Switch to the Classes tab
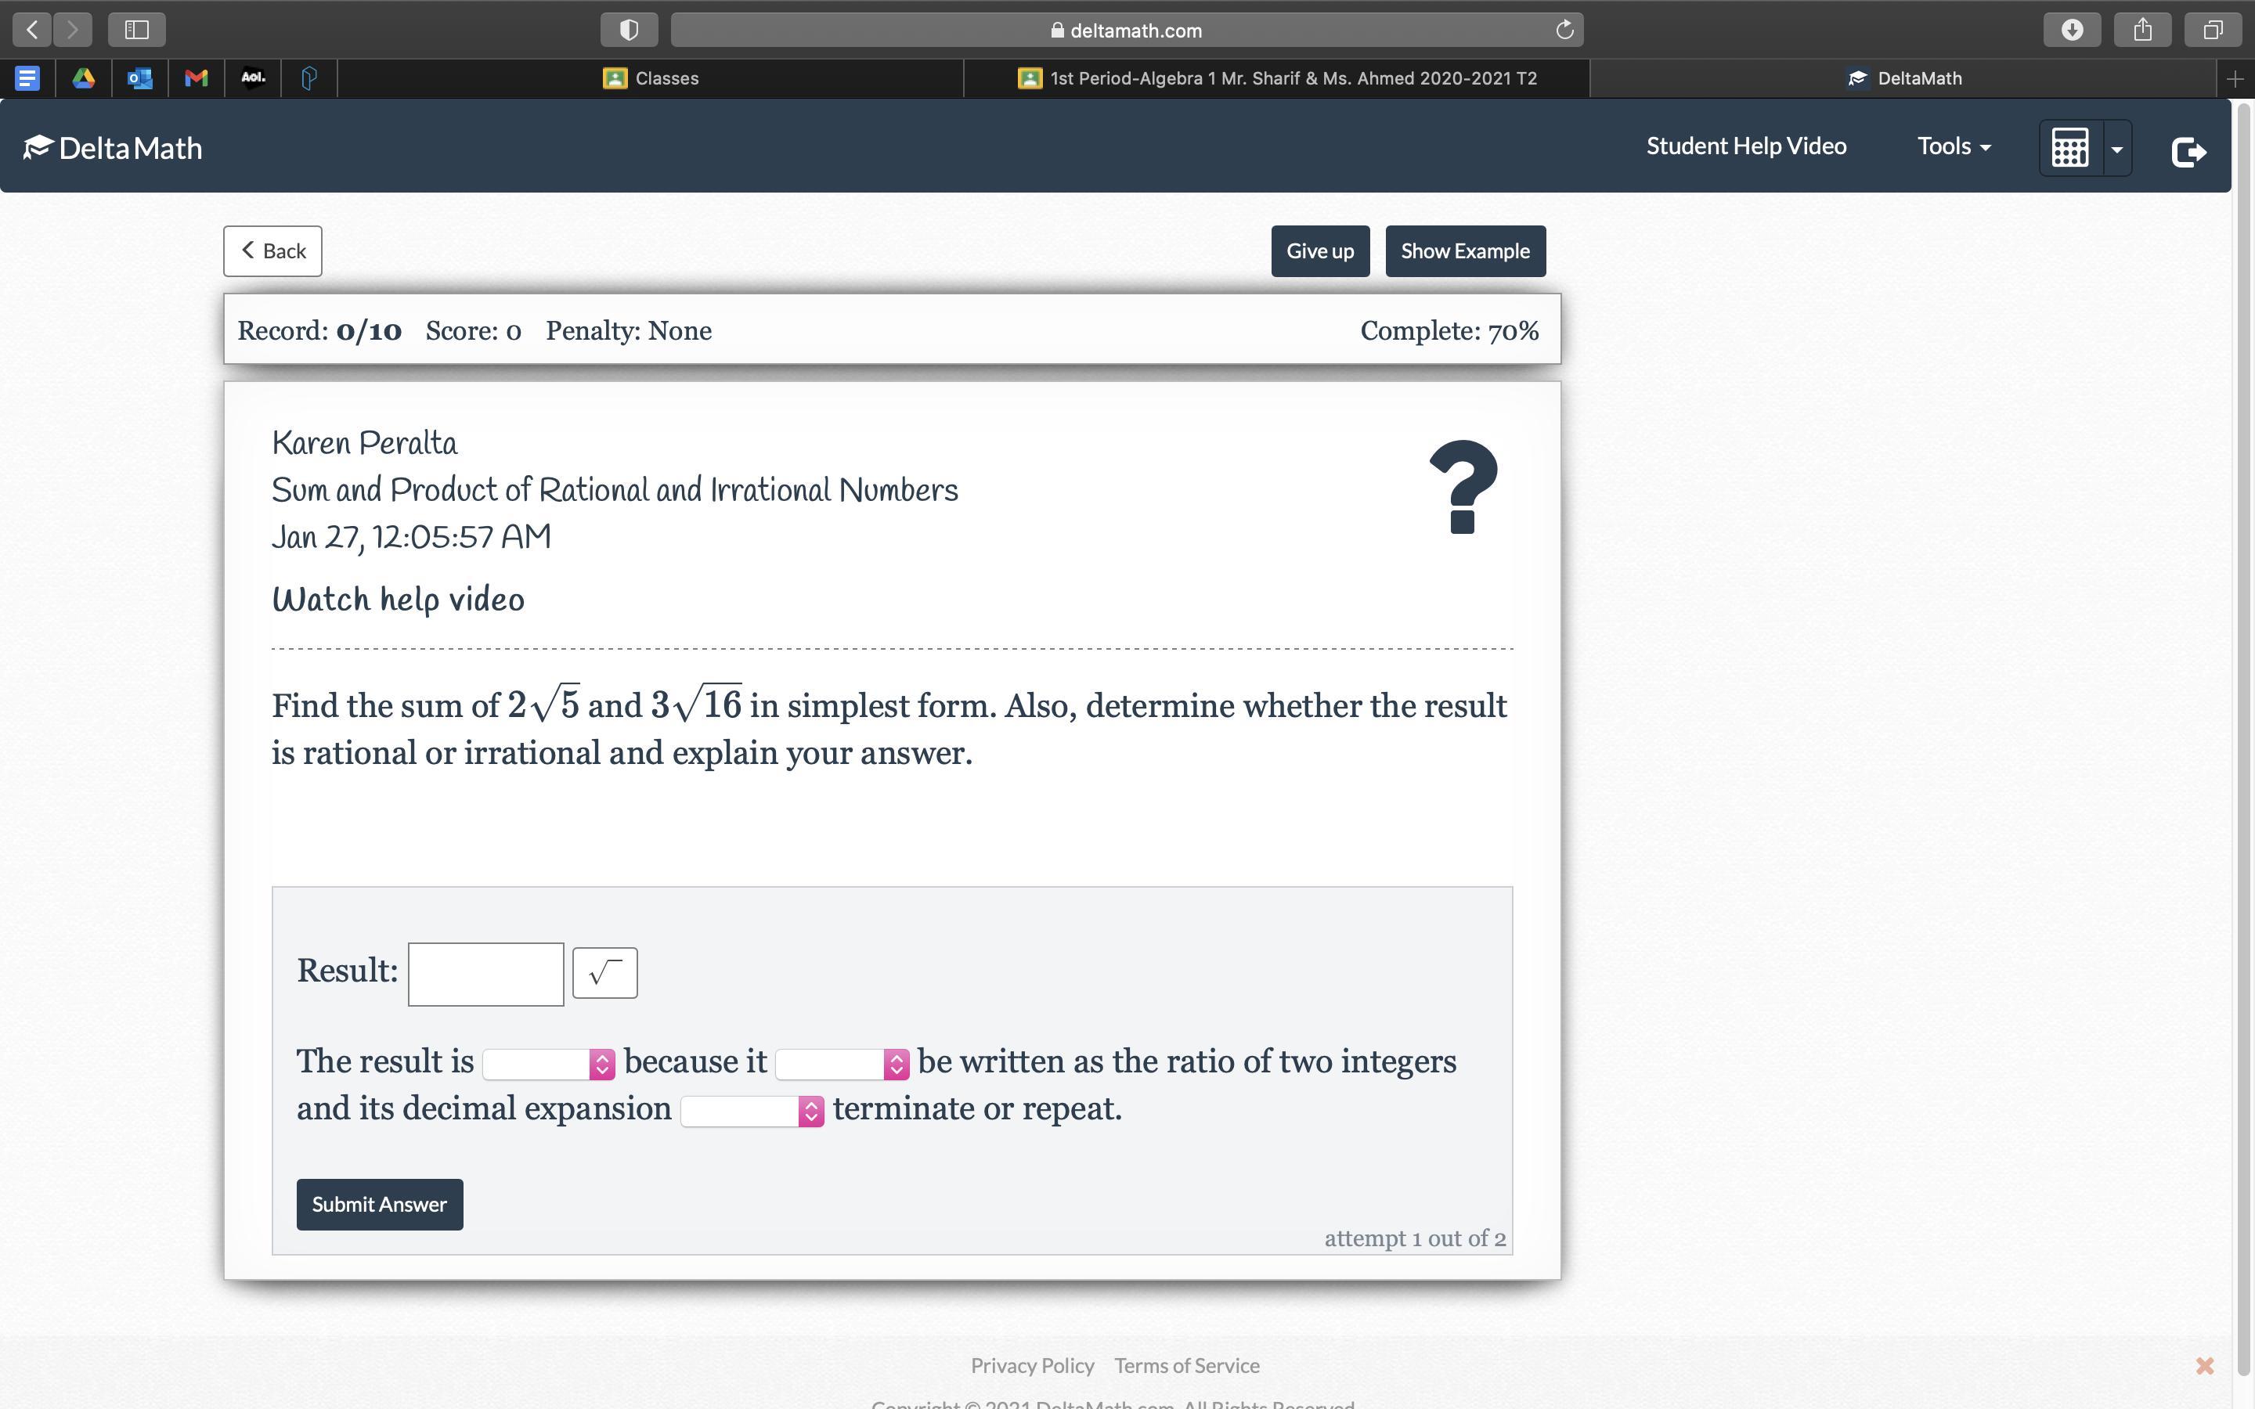Viewport: 2255px width, 1409px height. point(651,78)
